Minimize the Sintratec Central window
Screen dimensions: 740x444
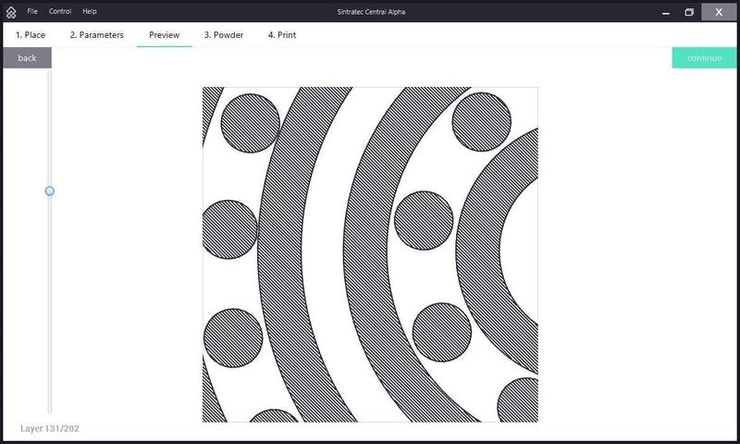[x=663, y=11]
